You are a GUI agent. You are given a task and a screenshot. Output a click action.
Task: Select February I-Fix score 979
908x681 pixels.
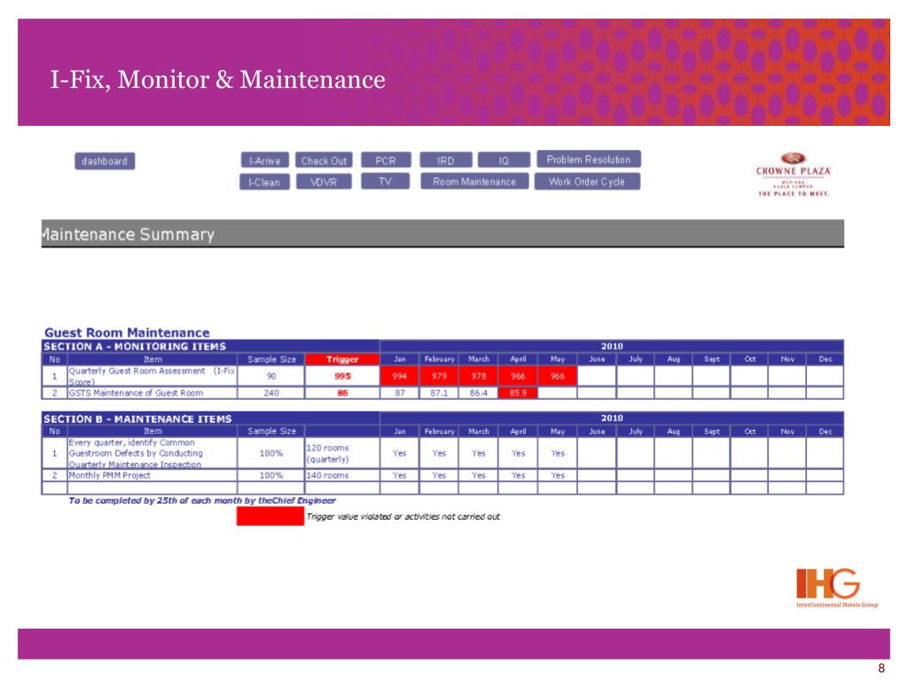click(439, 376)
